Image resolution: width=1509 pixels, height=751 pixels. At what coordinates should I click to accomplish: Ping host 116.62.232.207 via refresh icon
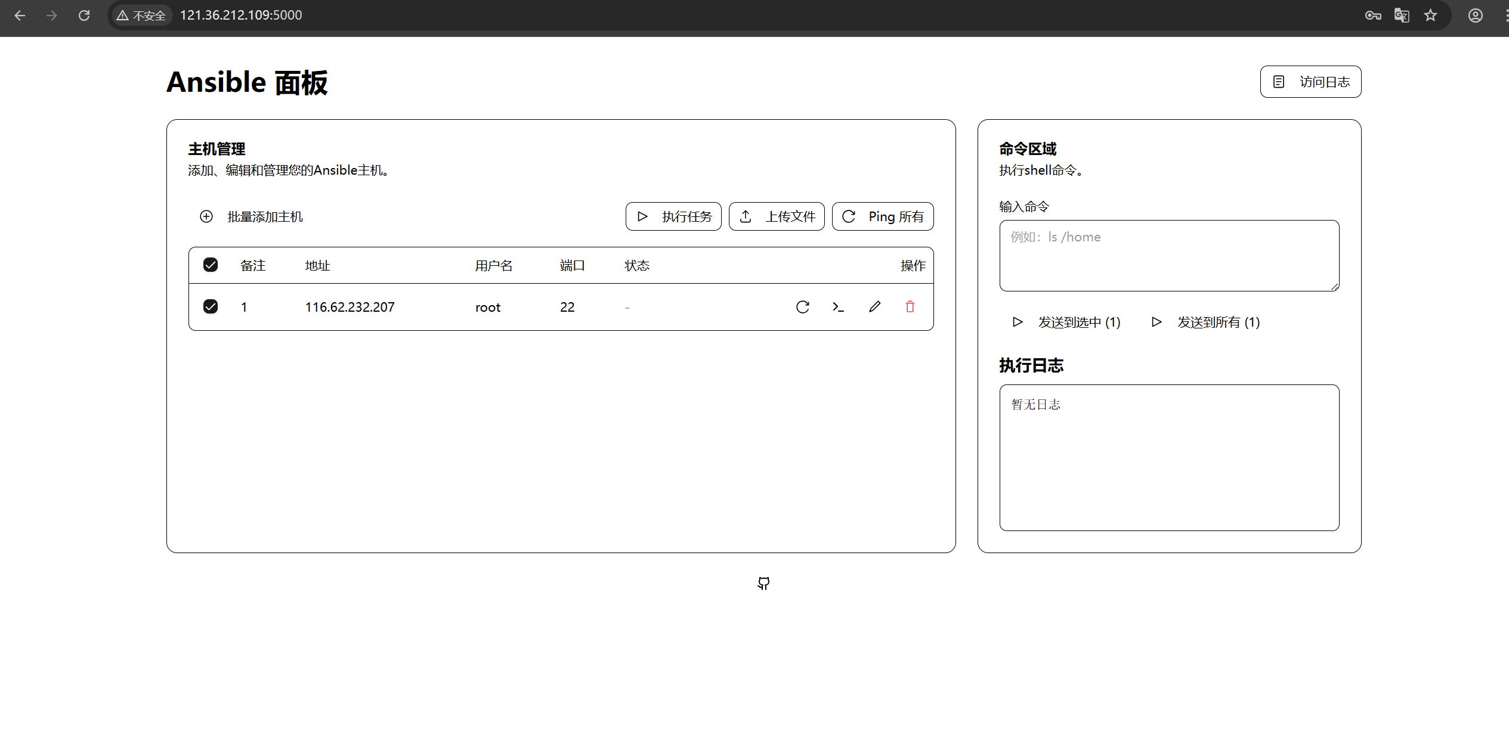click(802, 307)
